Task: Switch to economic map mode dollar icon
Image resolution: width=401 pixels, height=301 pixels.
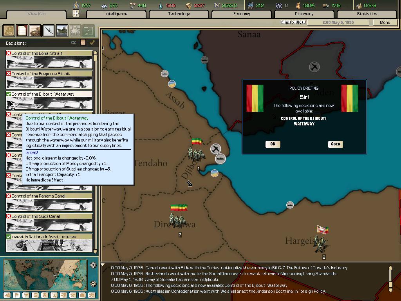Action: [x=35, y=295]
